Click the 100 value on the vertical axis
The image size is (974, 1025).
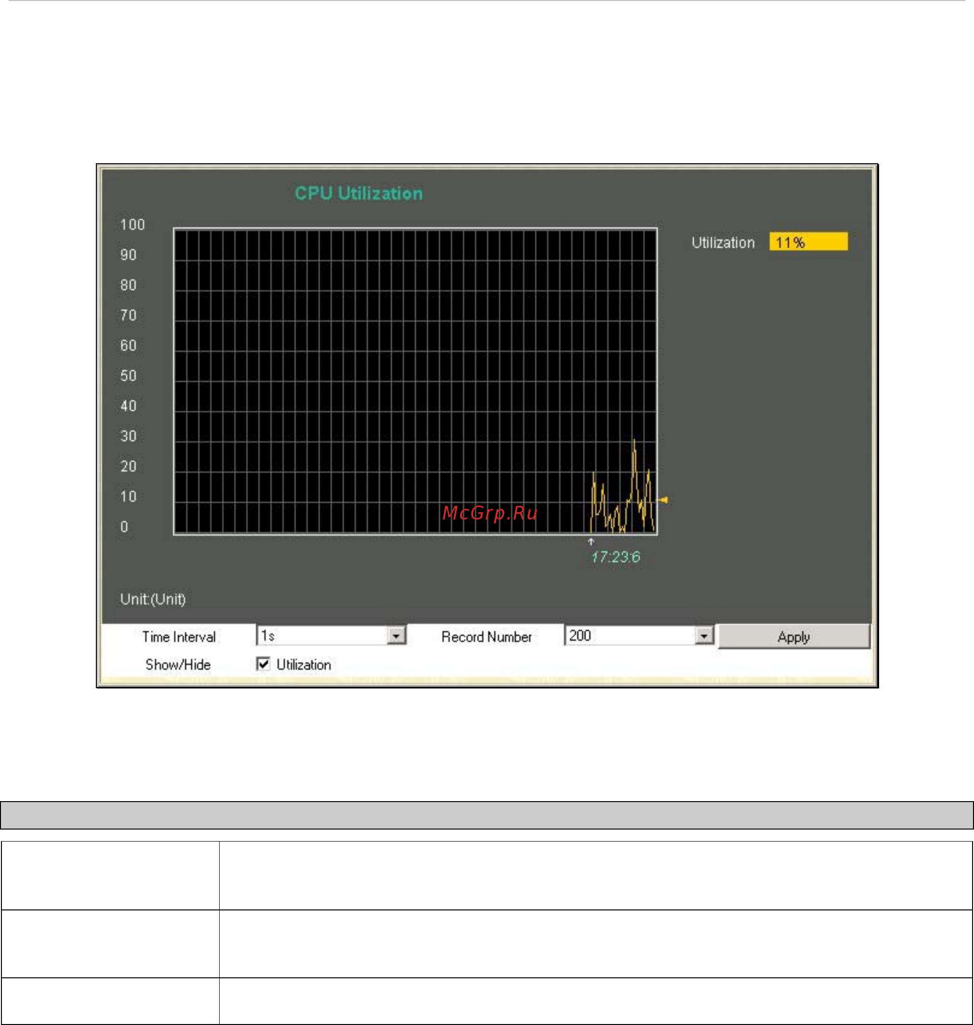click(x=132, y=225)
